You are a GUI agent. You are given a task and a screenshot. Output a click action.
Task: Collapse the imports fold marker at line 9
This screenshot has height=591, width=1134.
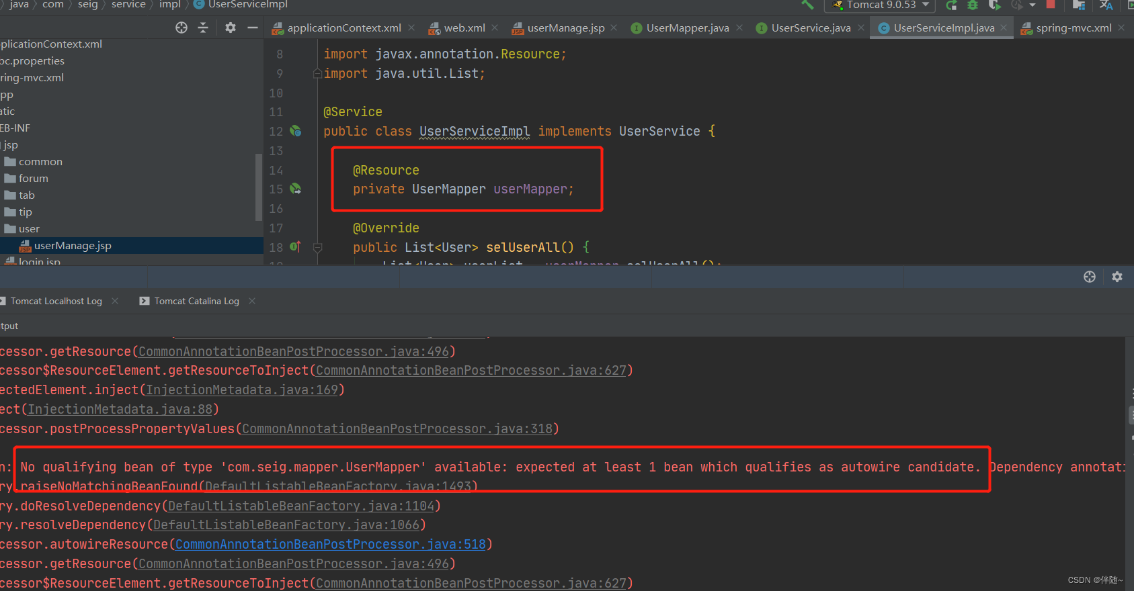317,73
